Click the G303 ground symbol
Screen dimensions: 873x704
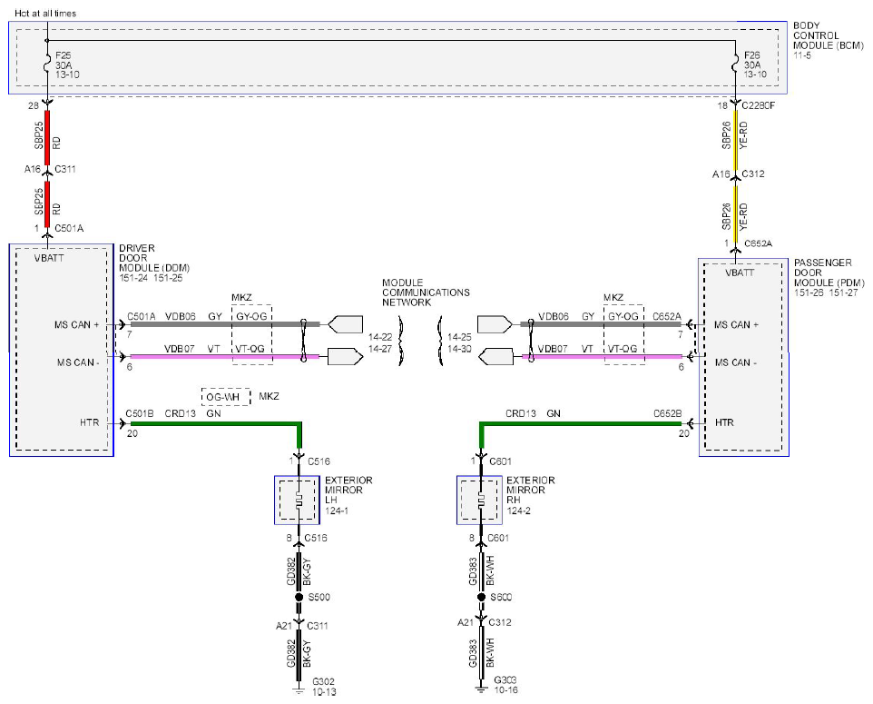[x=482, y=689]
